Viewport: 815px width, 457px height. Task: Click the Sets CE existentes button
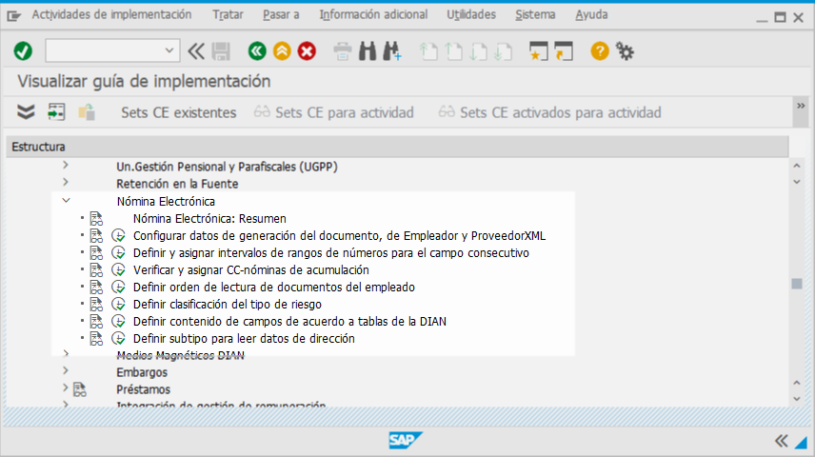(x=178, y=112)
